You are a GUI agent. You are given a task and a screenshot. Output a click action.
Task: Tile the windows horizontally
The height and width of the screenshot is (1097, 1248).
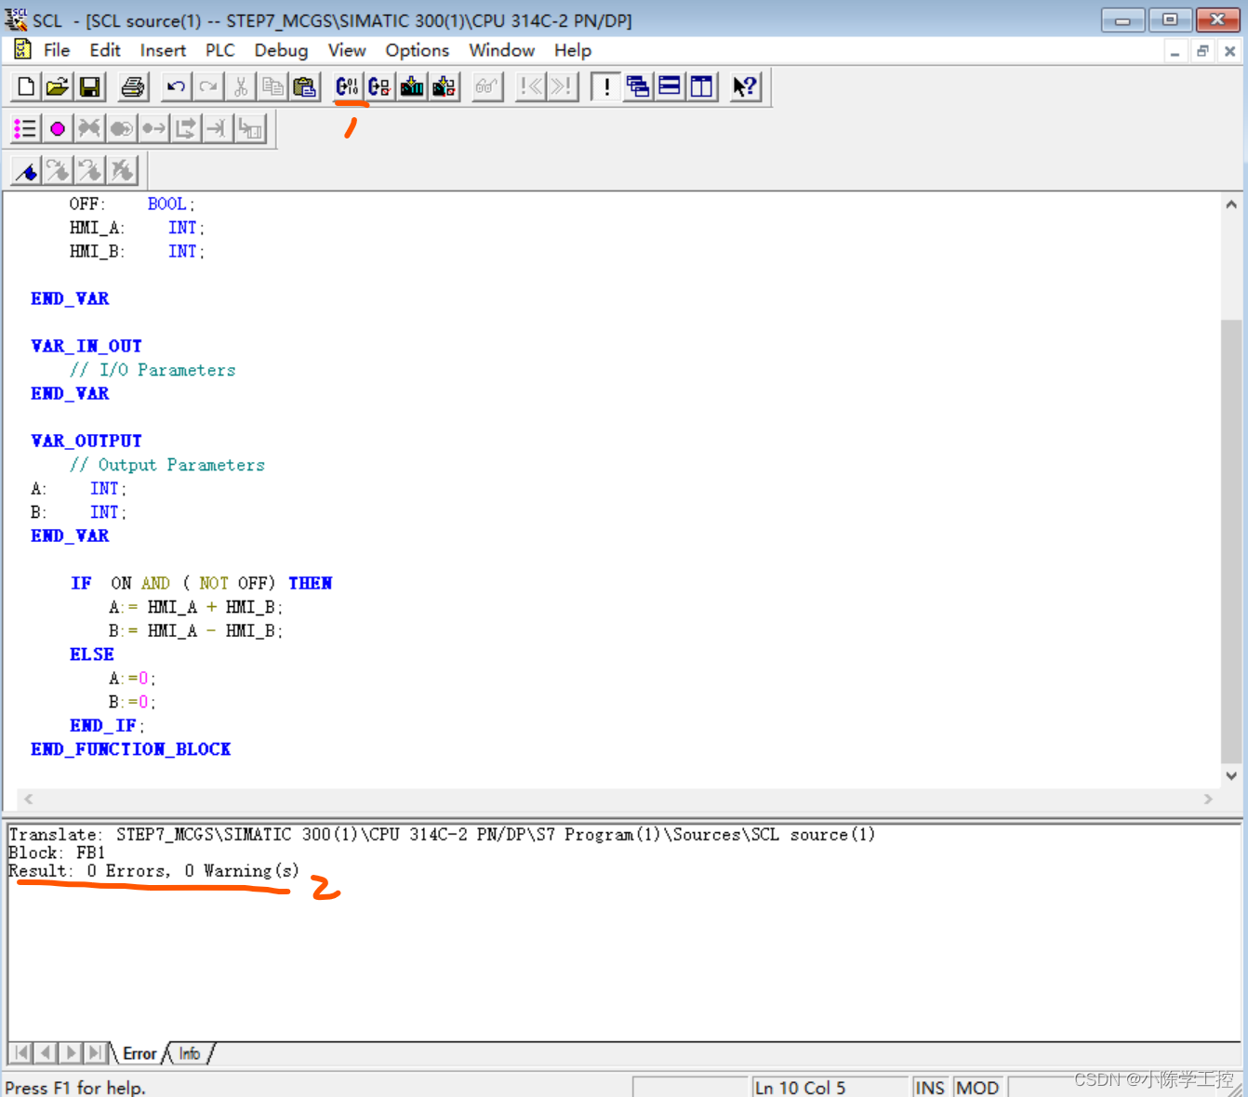(x=670, y=86)
